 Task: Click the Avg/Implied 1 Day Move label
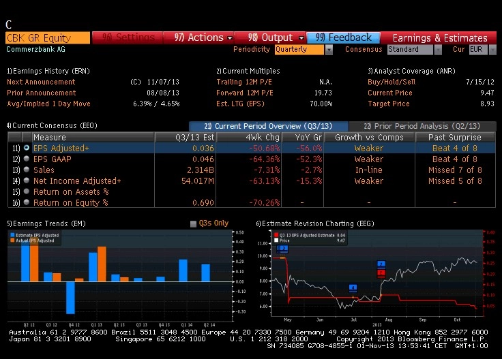point(48,104)
